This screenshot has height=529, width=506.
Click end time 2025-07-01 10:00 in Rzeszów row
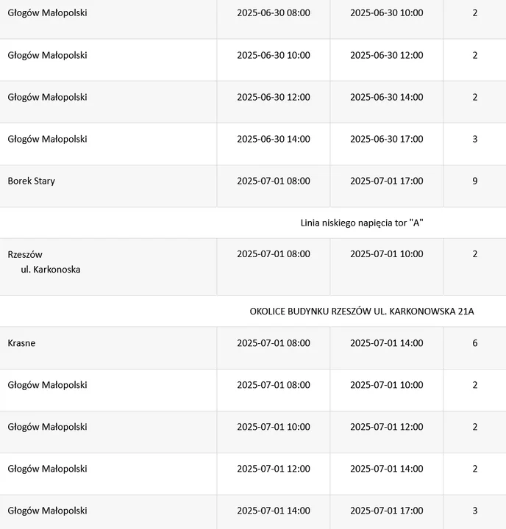pos(387,254)
